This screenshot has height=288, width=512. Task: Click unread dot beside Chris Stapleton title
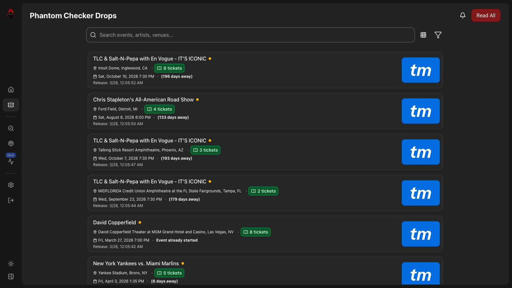tap(197, 100)
